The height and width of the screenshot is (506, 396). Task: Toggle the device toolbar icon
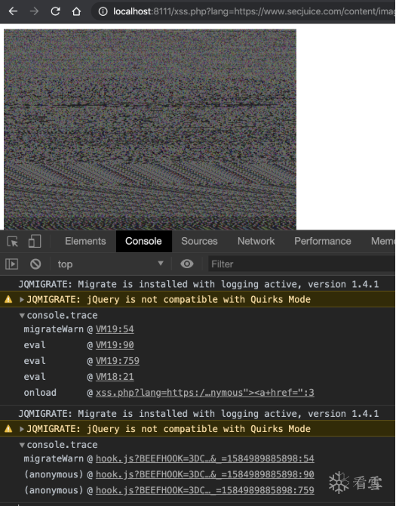tap(35, 242)
